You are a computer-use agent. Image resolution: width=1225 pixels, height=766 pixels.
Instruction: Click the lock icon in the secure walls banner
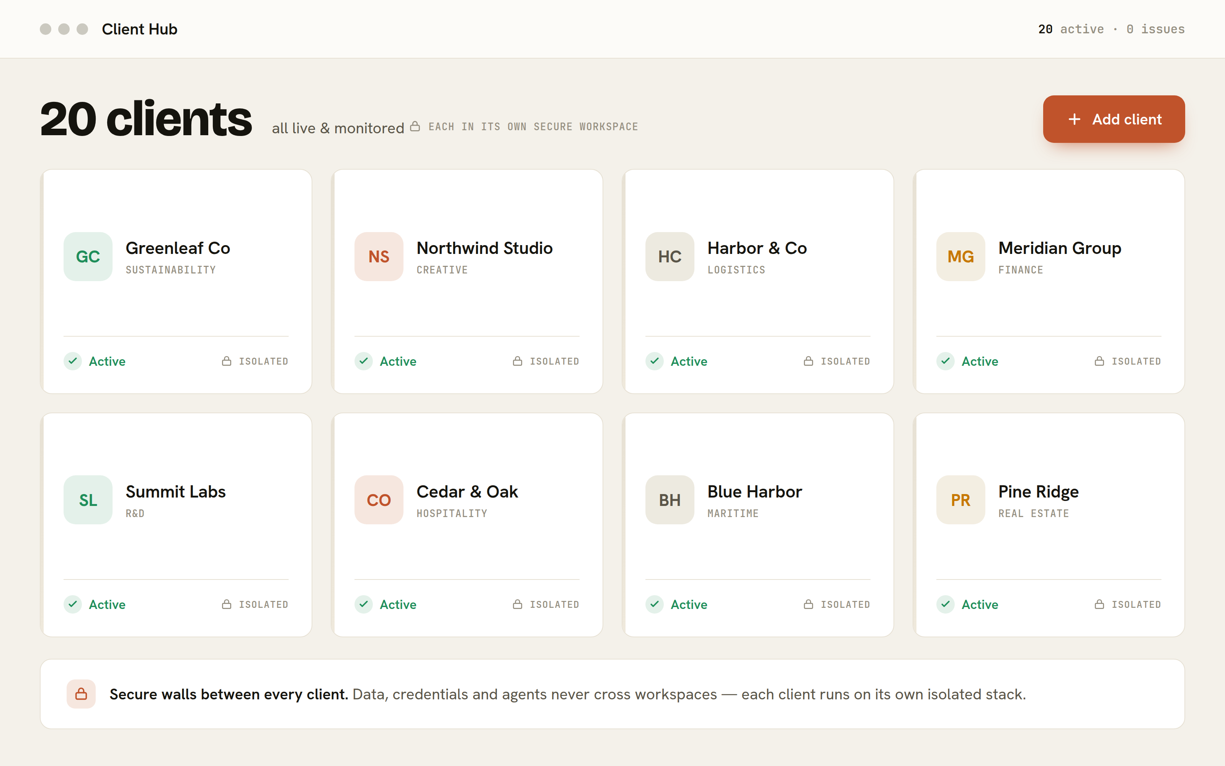click(81, 694)
